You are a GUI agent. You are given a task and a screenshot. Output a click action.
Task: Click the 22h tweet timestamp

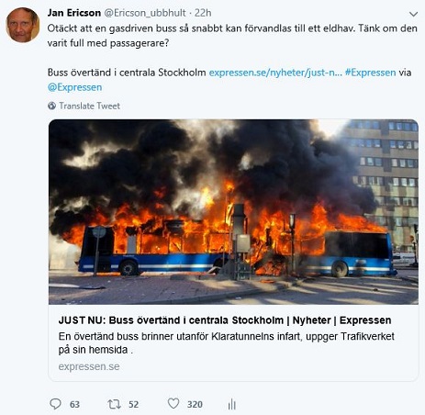click(x=203, y=13)
